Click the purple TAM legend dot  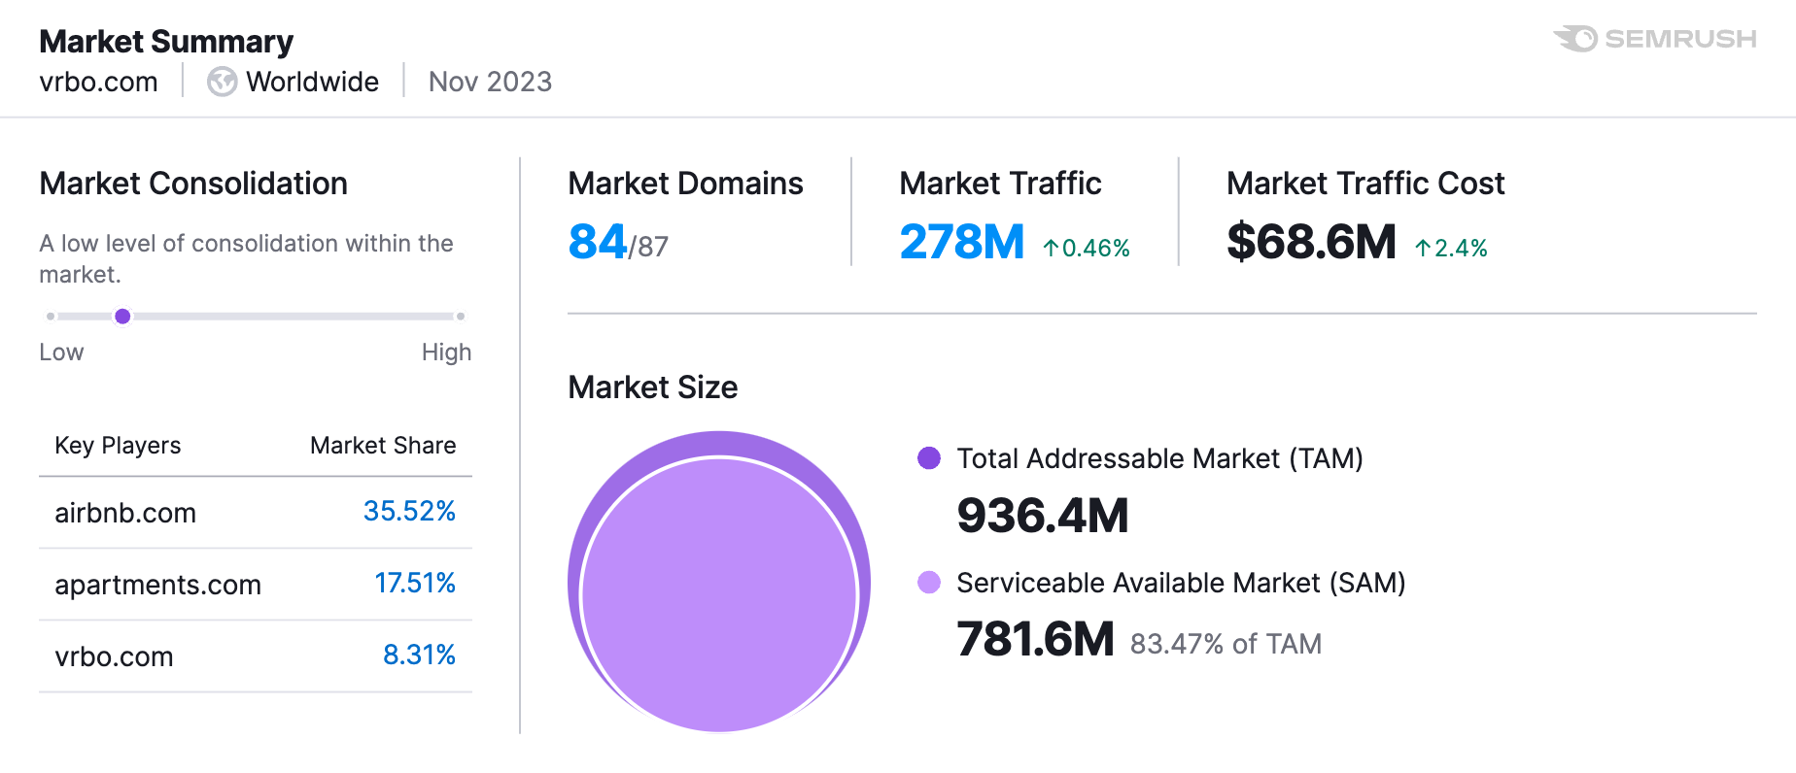(928, 458)
